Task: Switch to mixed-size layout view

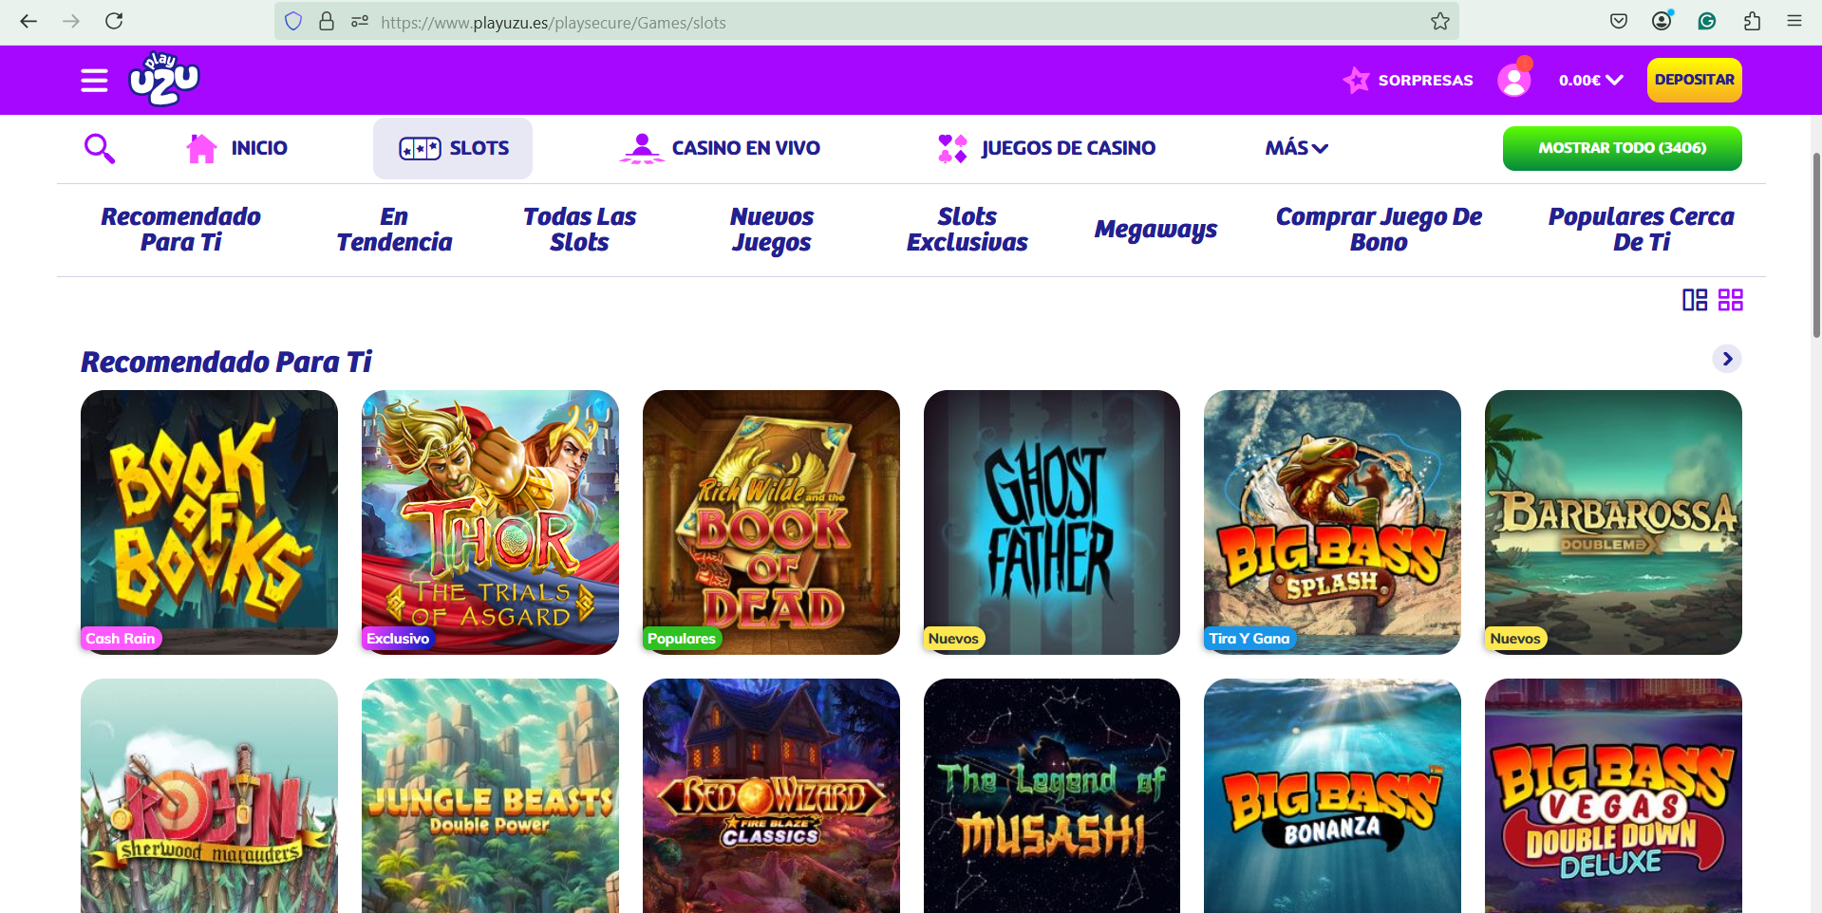Action: click(x=1695, y=300)
